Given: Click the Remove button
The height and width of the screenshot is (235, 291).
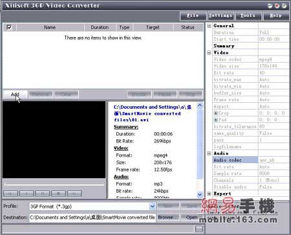Looking at the screenshot, I should point(40,95).
